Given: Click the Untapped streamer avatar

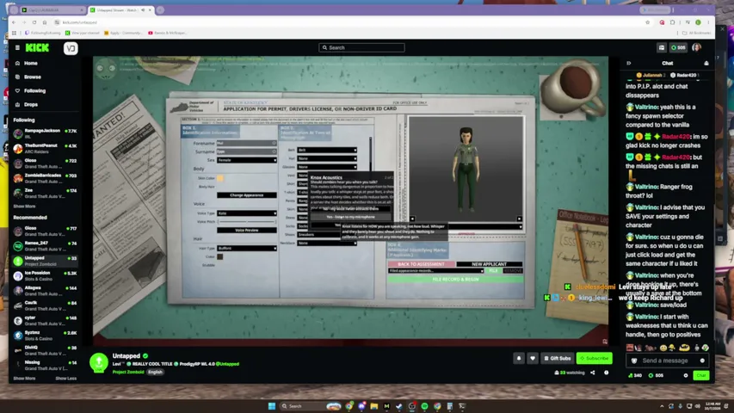Looking at the screenshot, I should coord(99,363).
